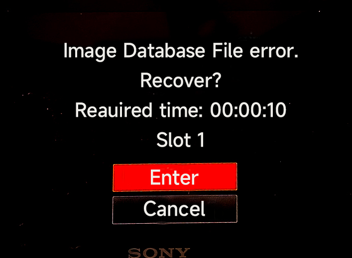Choose Cancel to skip recovery
The height and width of the screenshot is (258, 352).
click(175, 209)
